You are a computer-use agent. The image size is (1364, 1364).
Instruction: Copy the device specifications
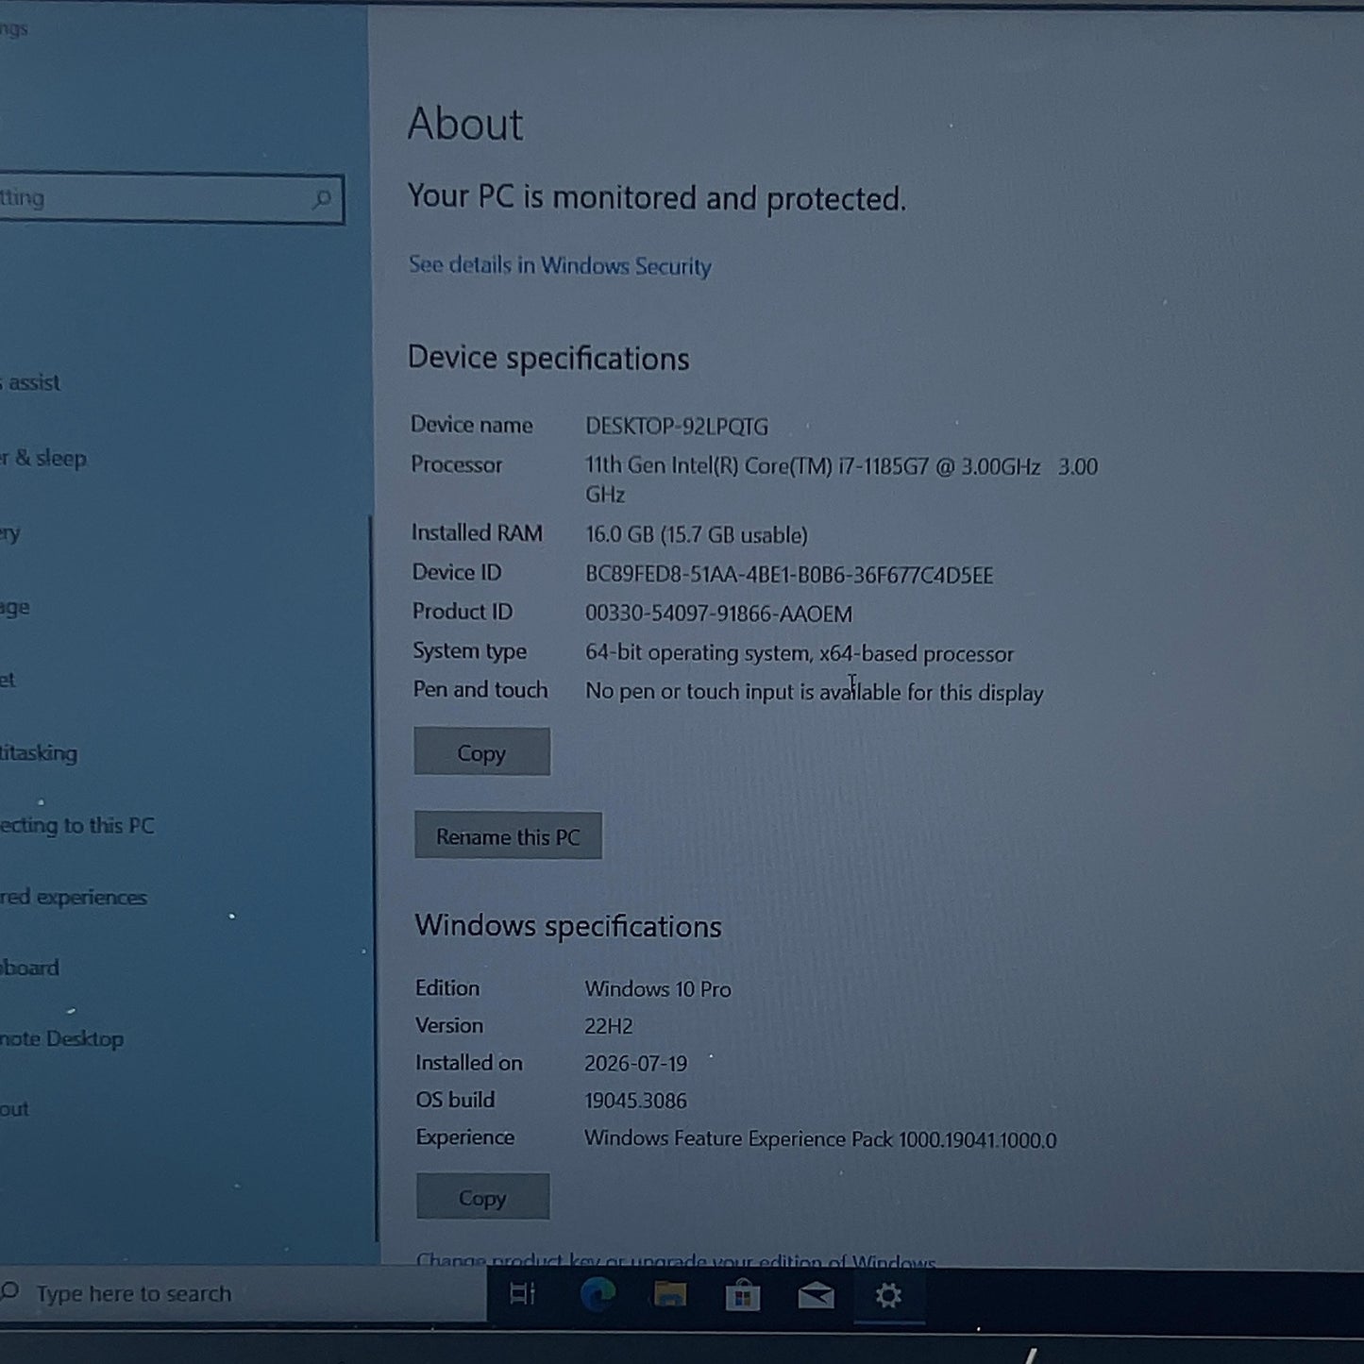[x=481, y=752]
